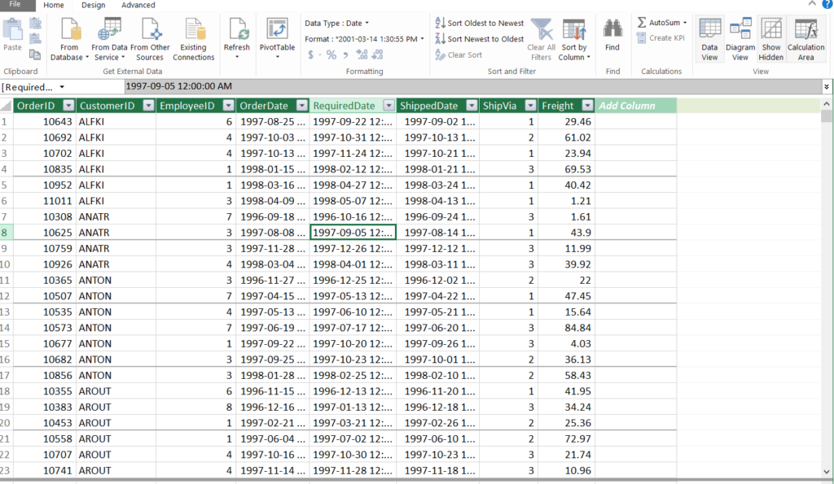Clear All Filters in the table
Screen dimensions: 834x484
click(542, 39)
